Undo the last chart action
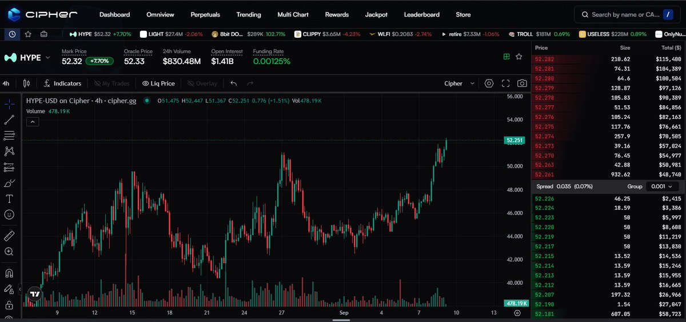Screen dimensions: 686x322 pos(233,83)
